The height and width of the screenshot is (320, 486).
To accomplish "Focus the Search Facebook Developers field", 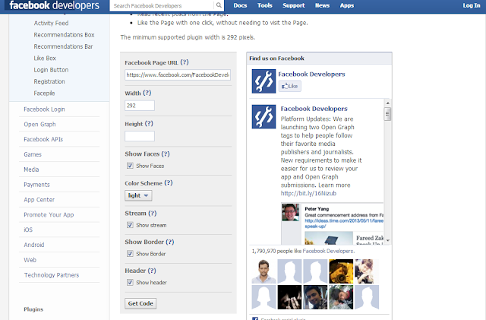I will (x=162, y=5).
